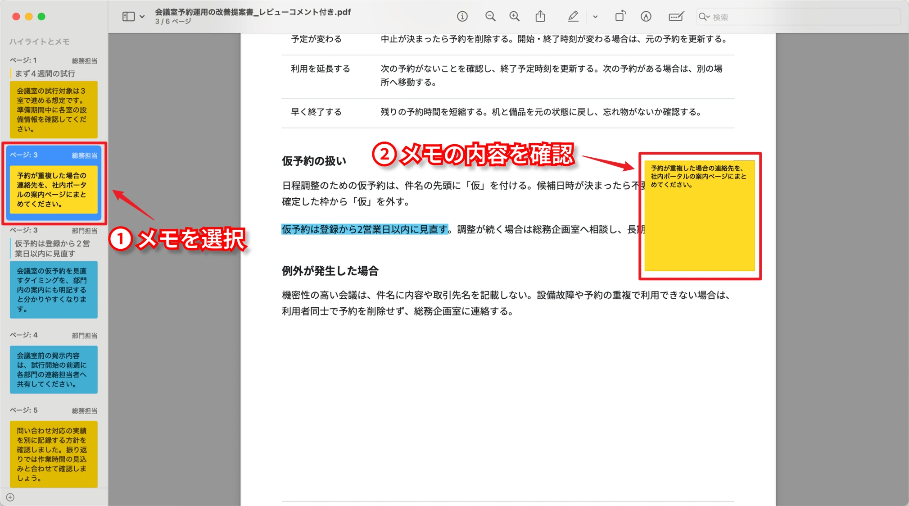Show the document inspector info icon
The height and width of the screenshot is (506, 909).
tap(462, 17)
